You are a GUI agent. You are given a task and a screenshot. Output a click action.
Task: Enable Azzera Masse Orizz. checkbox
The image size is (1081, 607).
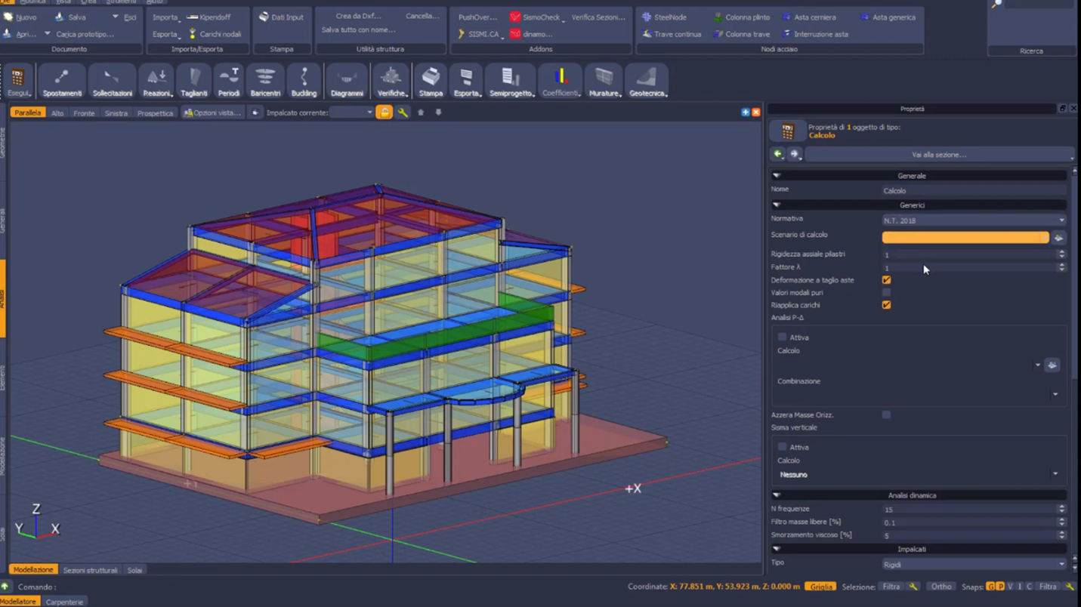pyautogui.click(x=886, y=415)
